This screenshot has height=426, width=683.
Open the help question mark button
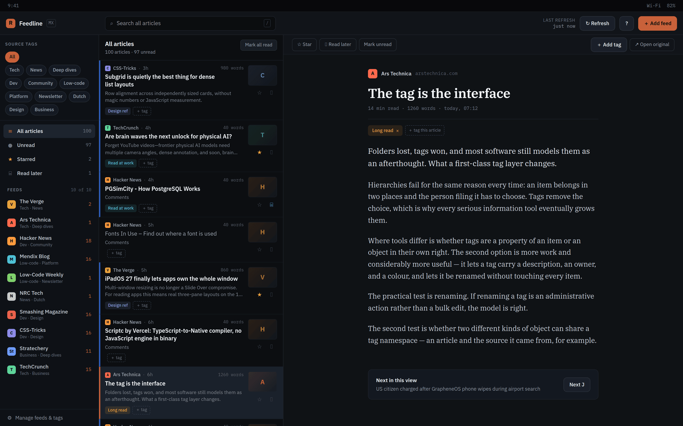(627, 23)
